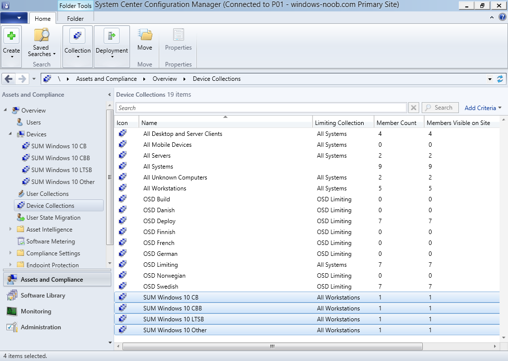This screenshot has width=508, height=361.
Task: Open Saved Searches folder icon
Action: 42,35
